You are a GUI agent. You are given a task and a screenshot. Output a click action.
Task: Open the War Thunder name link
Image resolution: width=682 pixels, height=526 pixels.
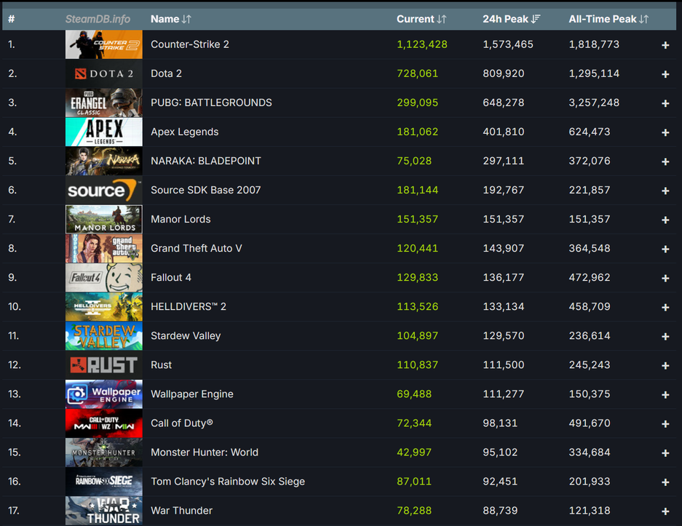[181, 510]
